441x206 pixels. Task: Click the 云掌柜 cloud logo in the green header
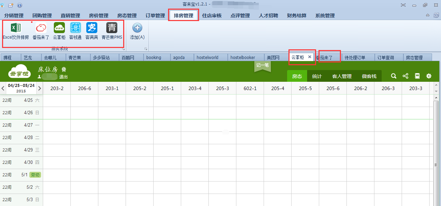pos(20,71)
